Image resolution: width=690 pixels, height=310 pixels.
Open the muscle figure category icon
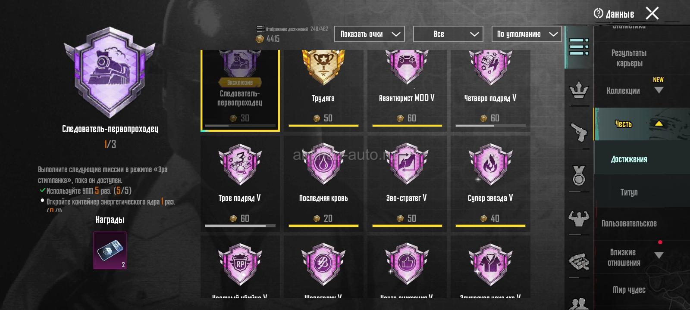(579, 218)
